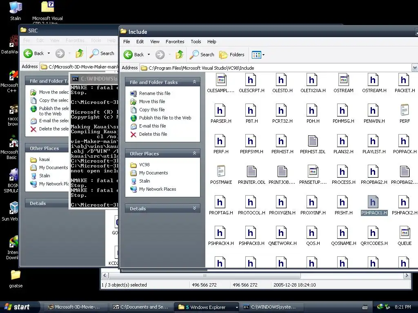This screenshot has height=313, width=418.
Task: Click the scroll right arrow of bottom window
Action: (407, 276)
